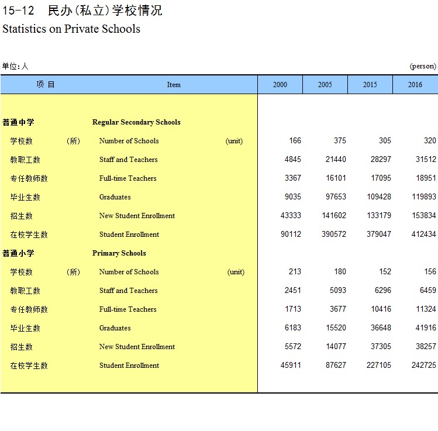
Task: Click cell value 38257
Action: click(x=426, y=346)
